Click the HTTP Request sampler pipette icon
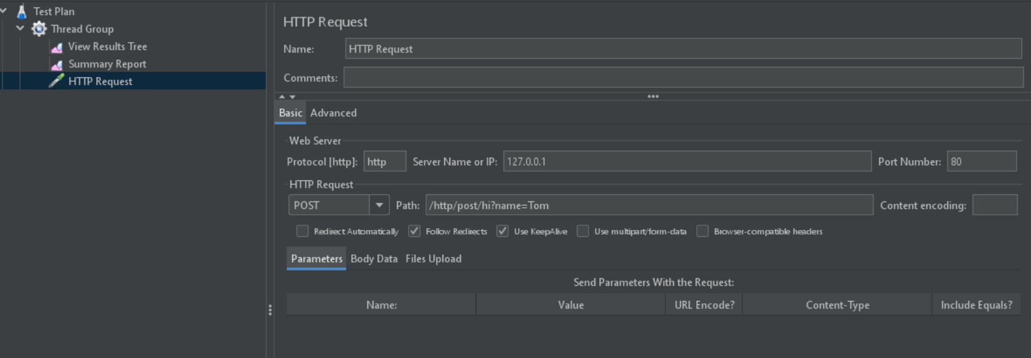 pyautogui.click(x=56, y=81)
